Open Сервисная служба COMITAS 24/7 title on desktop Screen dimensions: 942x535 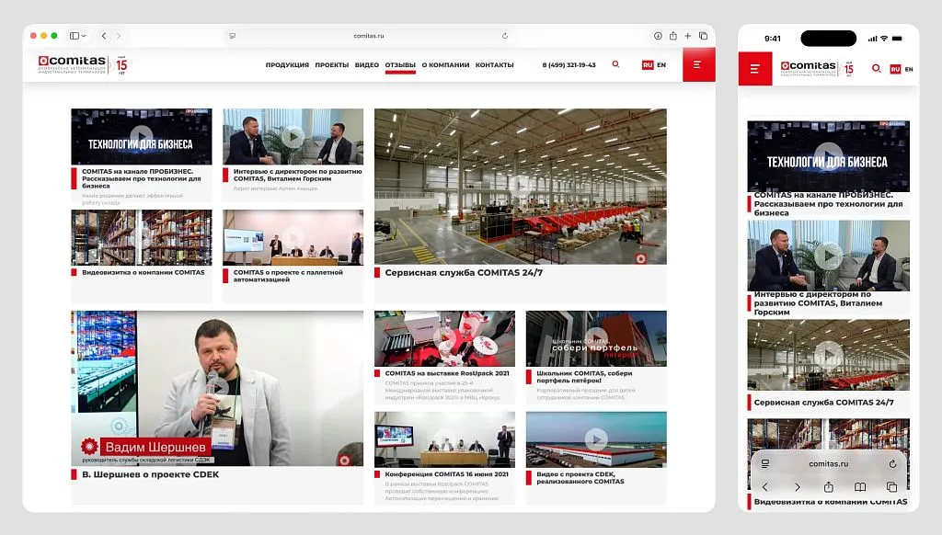click(x=464, y=273)
